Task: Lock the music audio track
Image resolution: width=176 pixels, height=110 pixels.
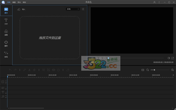Action: tap(6, 97)
